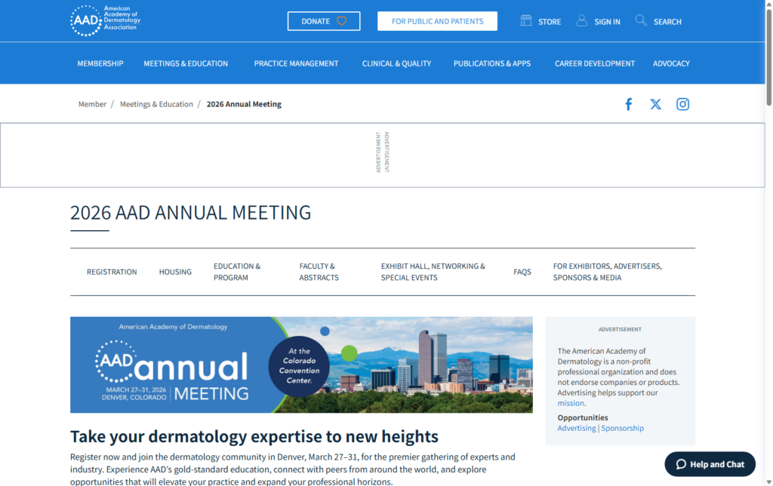Click the heart icon inside Donate
The height and width of the screenshot is (486, 773).
(342, 21)
